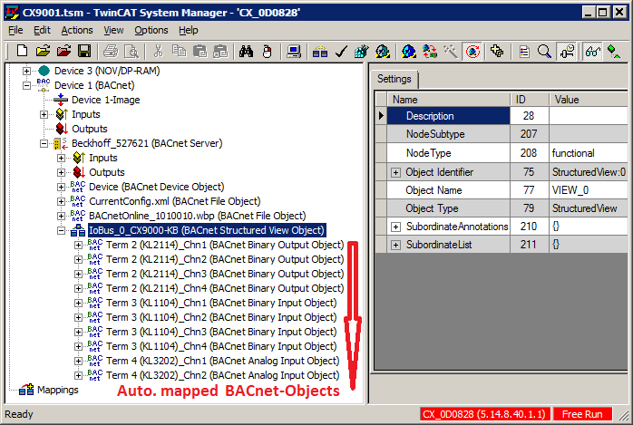Click the Value column header
The image size is (633, 425).
pos(589,99)
